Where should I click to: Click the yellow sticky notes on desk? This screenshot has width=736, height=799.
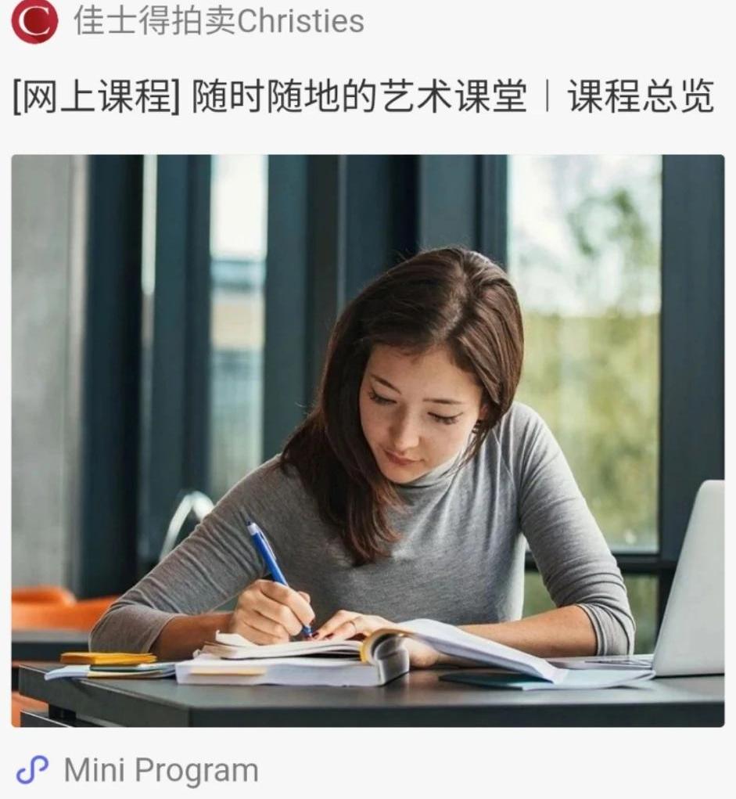point(108,658)
